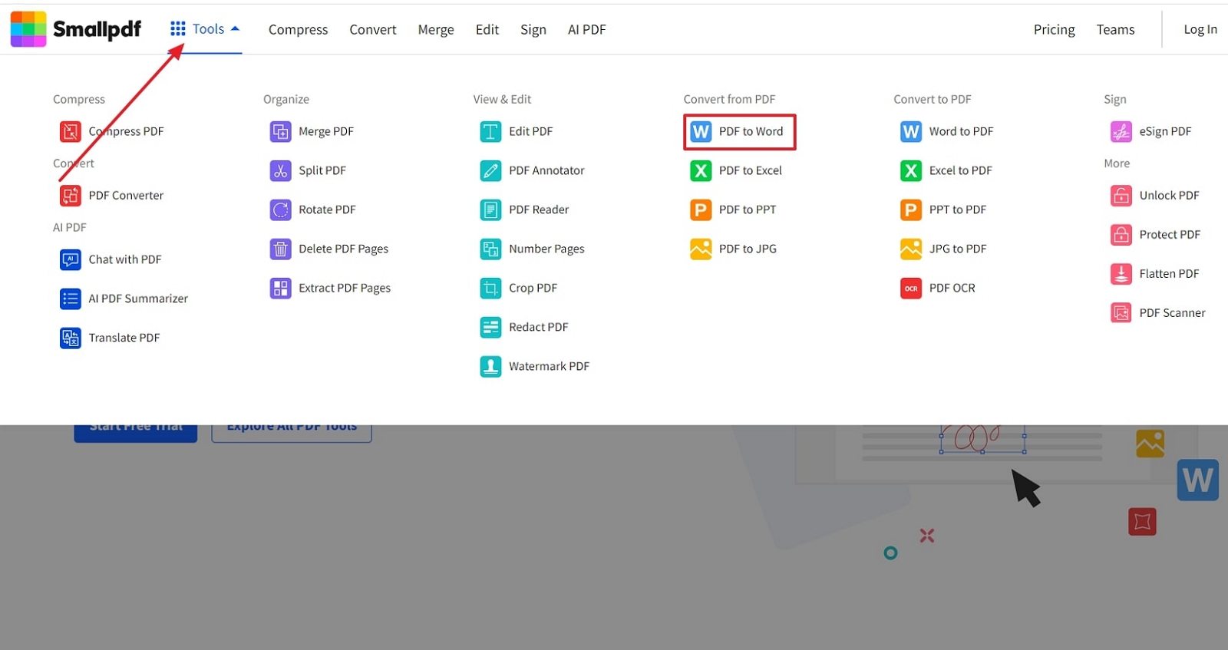Select the Translate PDF link text
The width and height of the screenshot is (1228, 650).
click(x=124, y=338)
